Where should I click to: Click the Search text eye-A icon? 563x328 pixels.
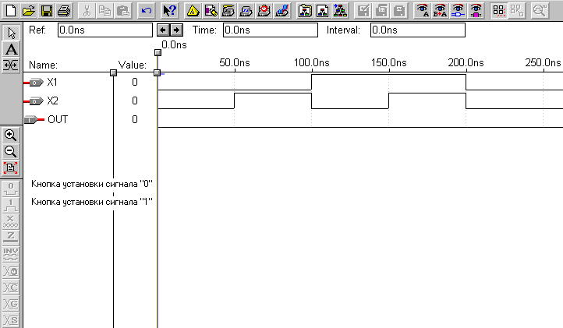click(x=423, y=11)
